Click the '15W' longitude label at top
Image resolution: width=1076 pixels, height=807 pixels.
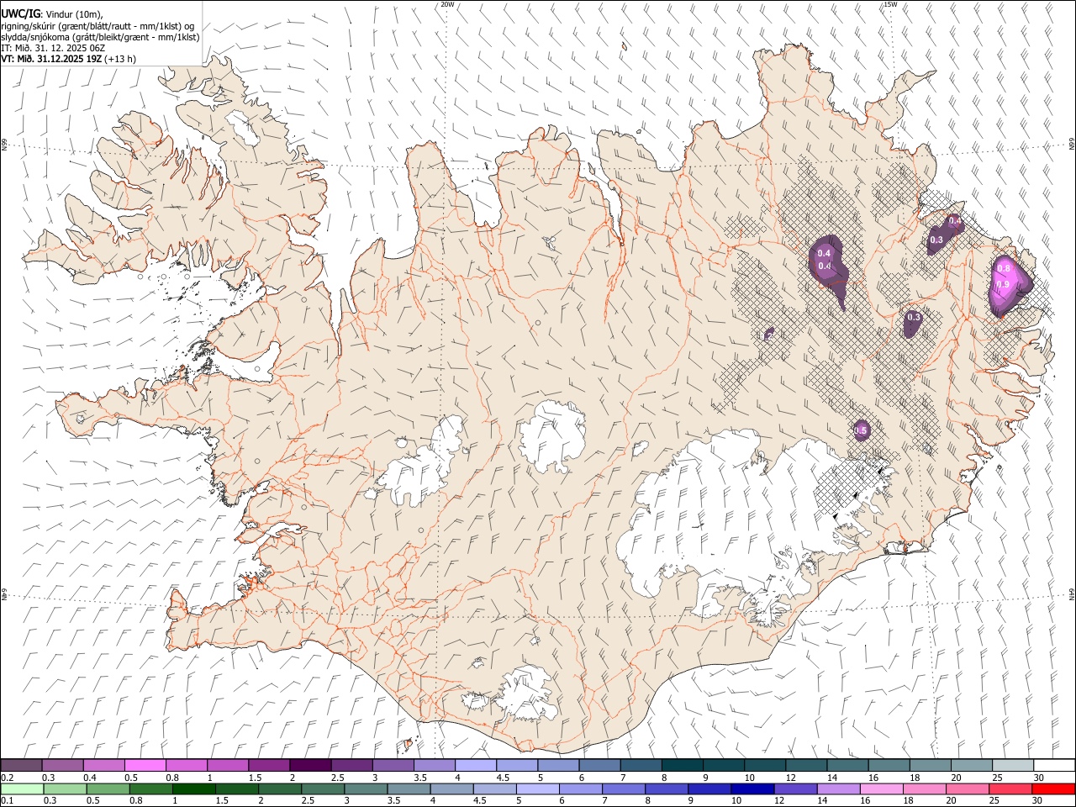point(891,4)
